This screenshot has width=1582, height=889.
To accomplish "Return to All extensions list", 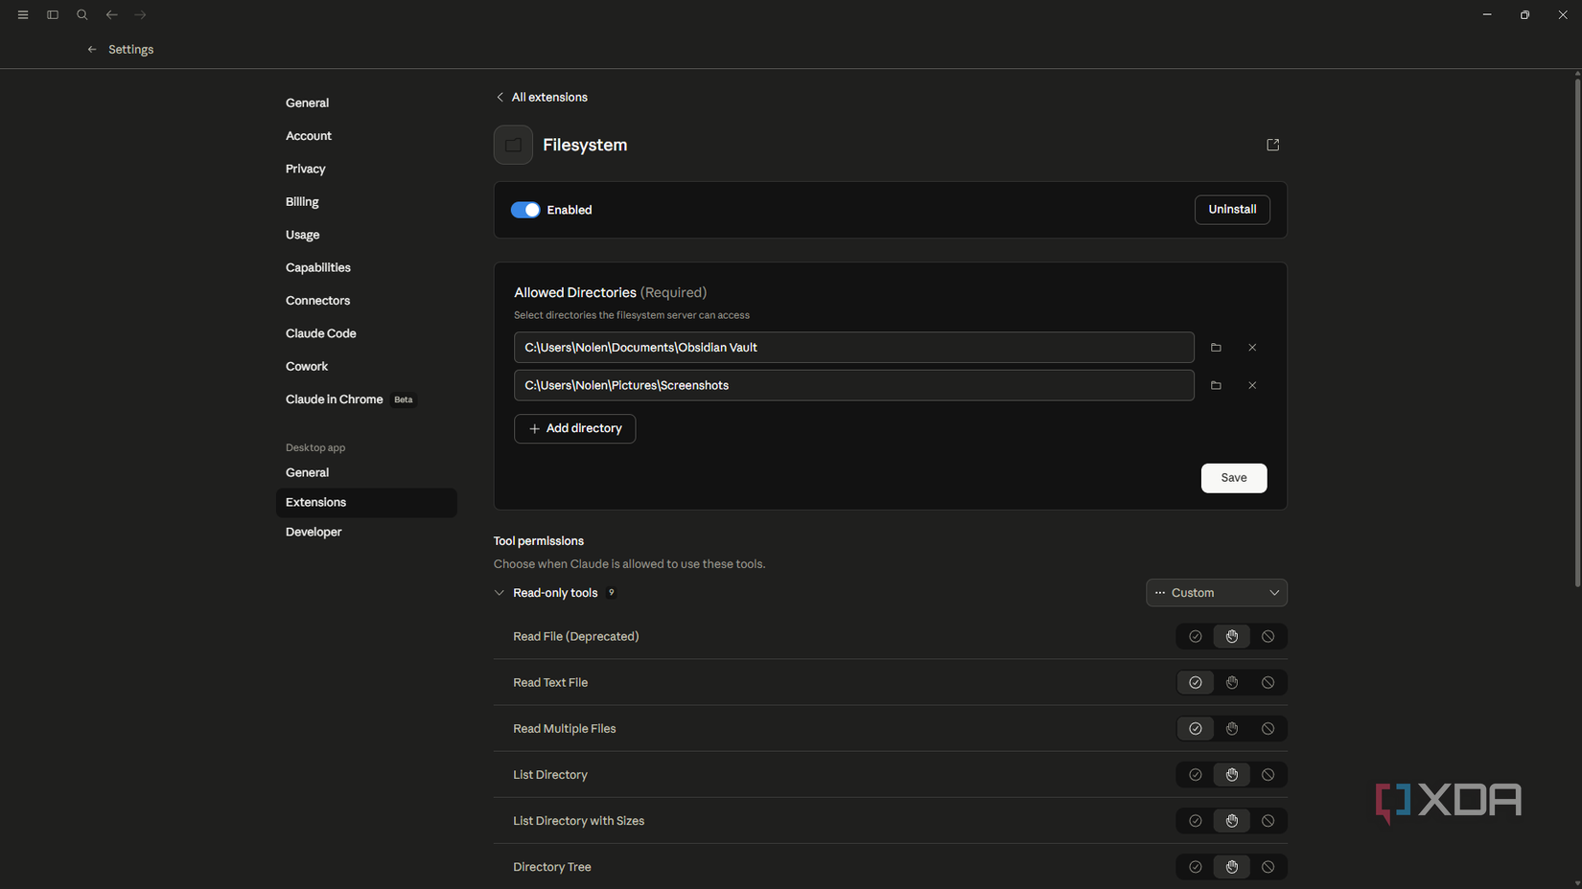I will pyautogui.click(x=542, y=98).
